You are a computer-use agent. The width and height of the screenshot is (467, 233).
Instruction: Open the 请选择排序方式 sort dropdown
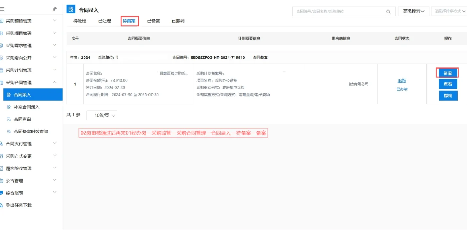click(449, 11)
